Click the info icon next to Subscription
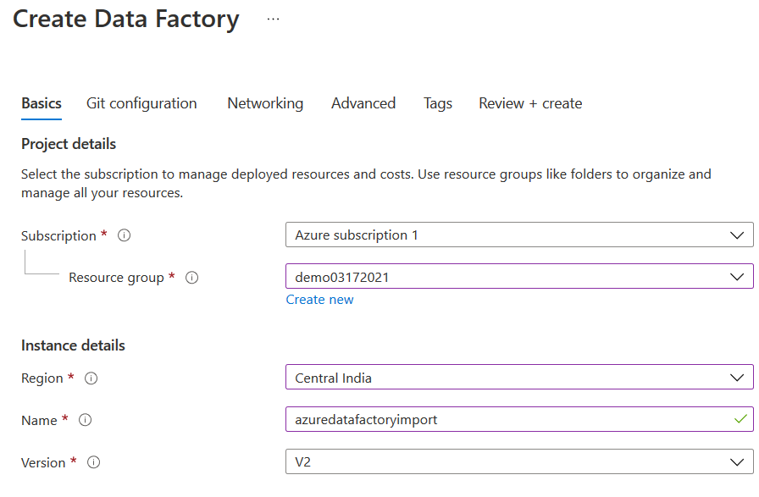Screen dimensions: 759x497 tap(124, 236)
